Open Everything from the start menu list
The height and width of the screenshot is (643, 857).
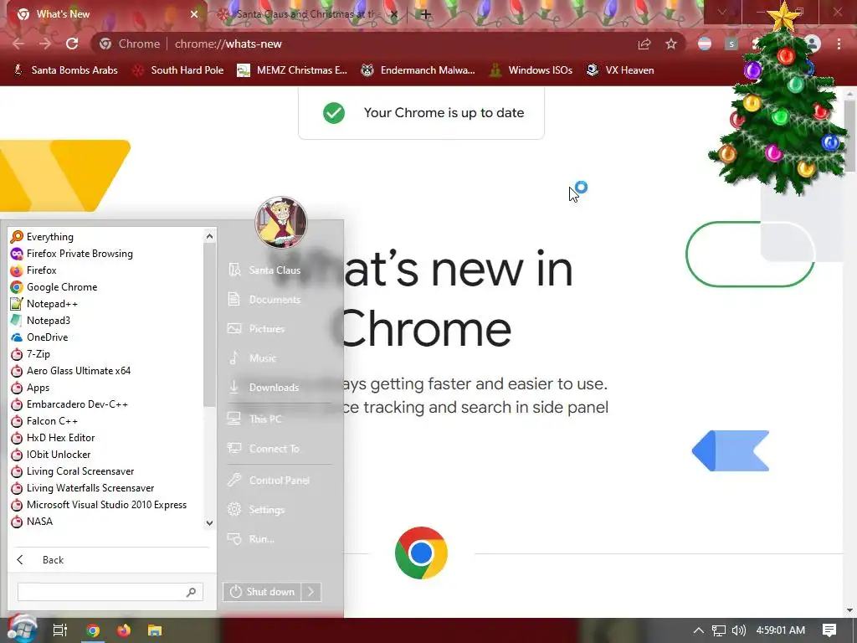pos(106,237)
